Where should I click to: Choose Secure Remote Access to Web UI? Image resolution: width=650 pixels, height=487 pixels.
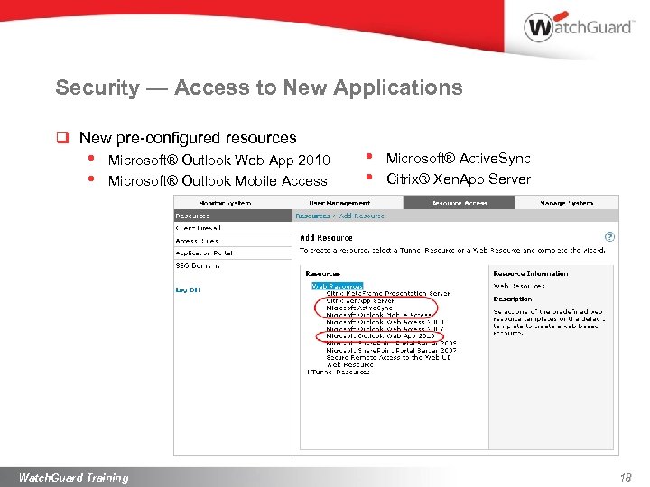click(x=388, y=357)
